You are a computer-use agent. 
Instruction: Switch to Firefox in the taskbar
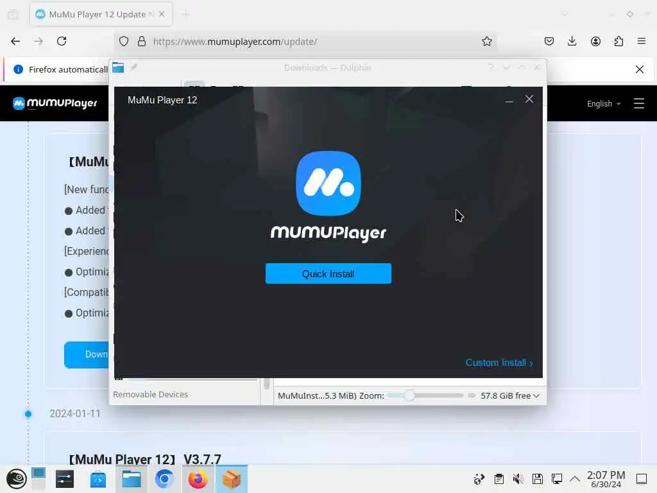198,479
